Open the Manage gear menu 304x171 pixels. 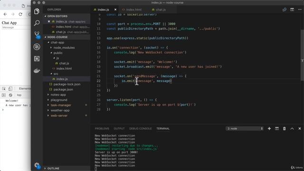37,166
